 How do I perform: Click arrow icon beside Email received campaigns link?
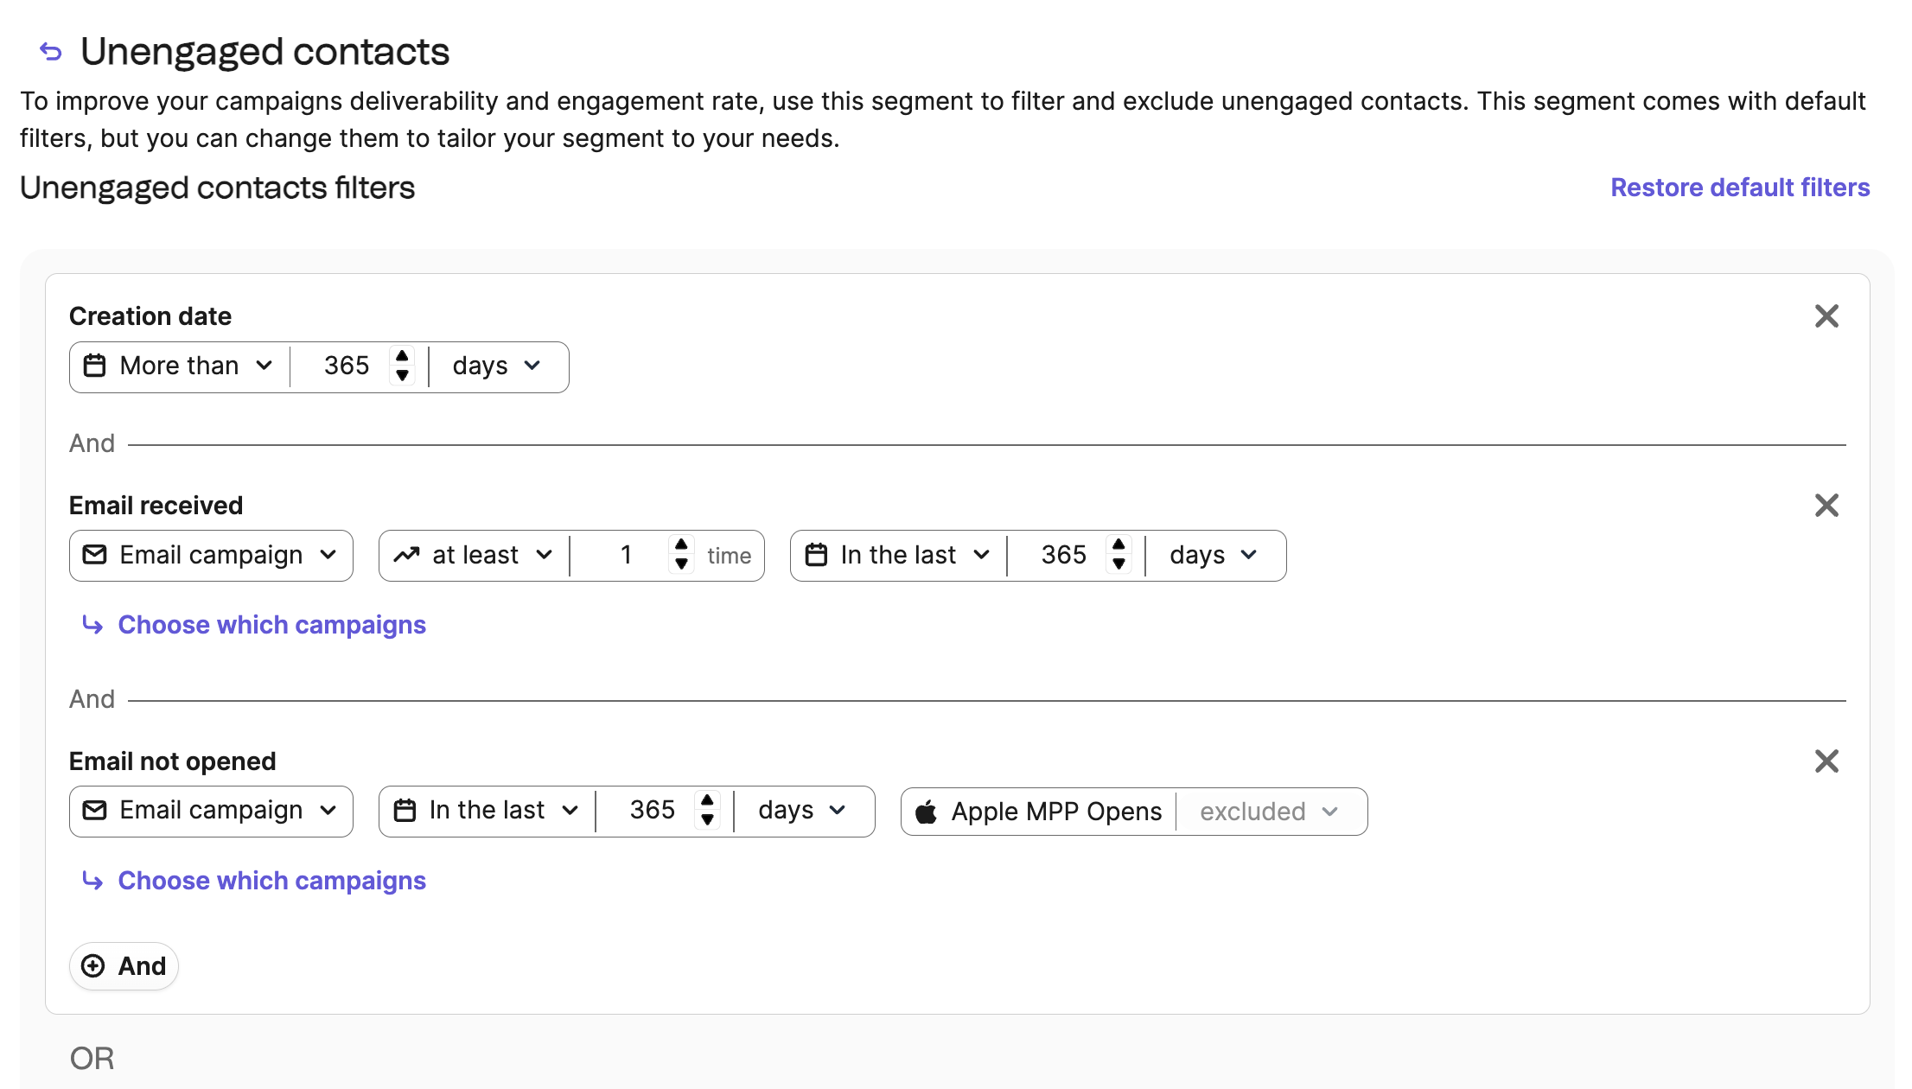click(92, 625)
